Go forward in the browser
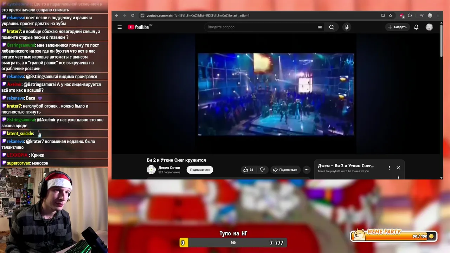The height and width of the screenshot is (253, 450). [124, 15]
